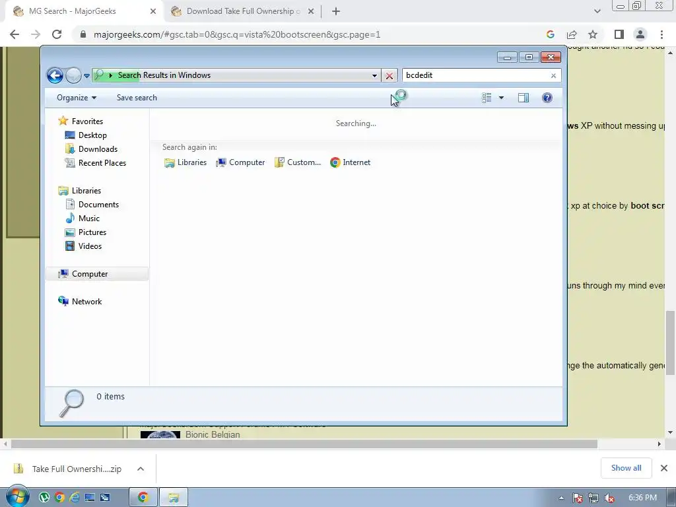676x507 pixels.
Task: Click the Explorer Forward arrow button
Action: tap(73, 75)
